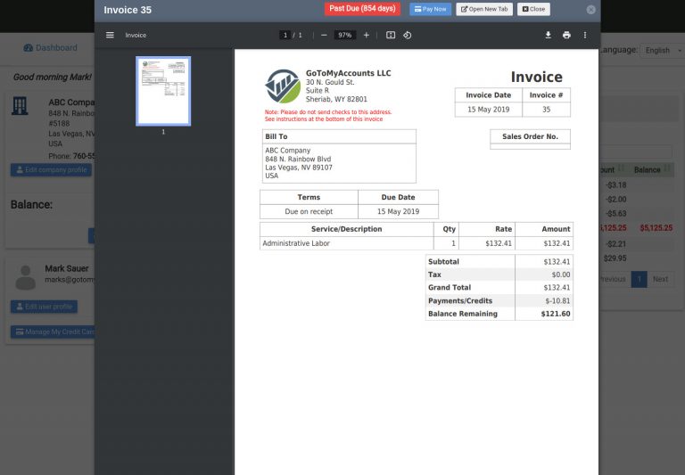Zoom out with the minus icon
Image resolution: width=685 pixels, height=475 pixels.
(324, 35)
